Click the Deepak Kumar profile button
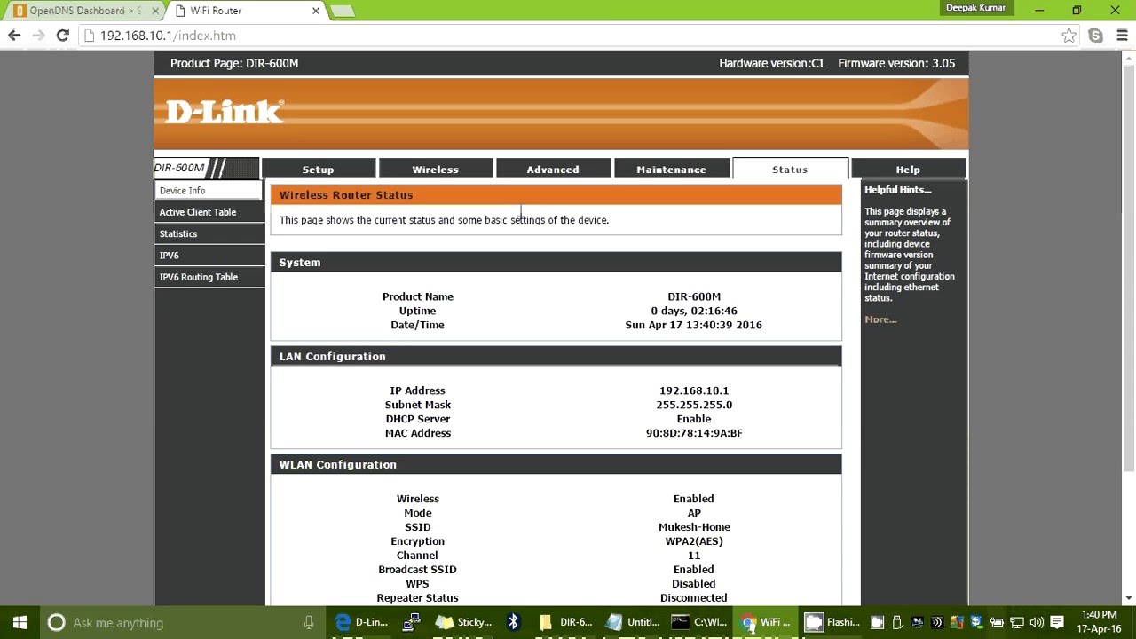The height and width of the screenshot is (639, 1136). coord(975,8)
